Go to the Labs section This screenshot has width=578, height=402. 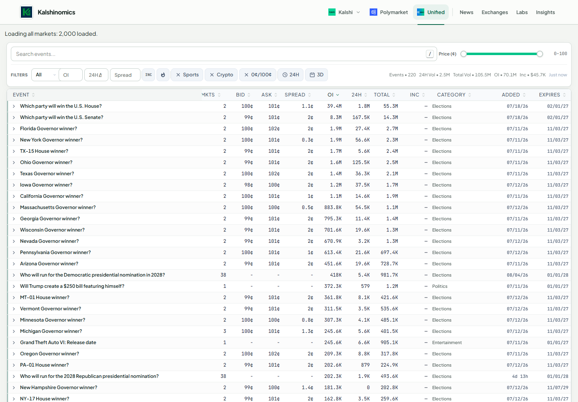pos(522,12)
